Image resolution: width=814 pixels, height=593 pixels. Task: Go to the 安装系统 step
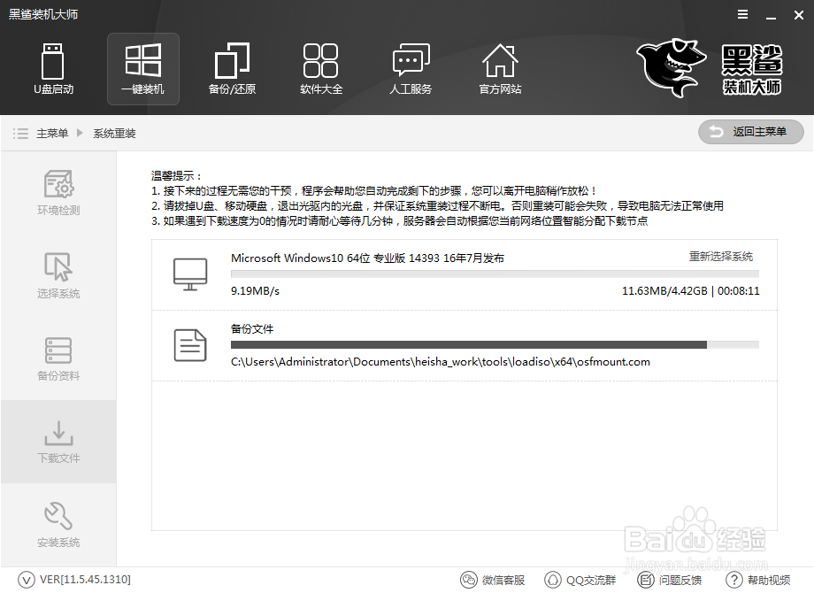[x=58, y=525]
